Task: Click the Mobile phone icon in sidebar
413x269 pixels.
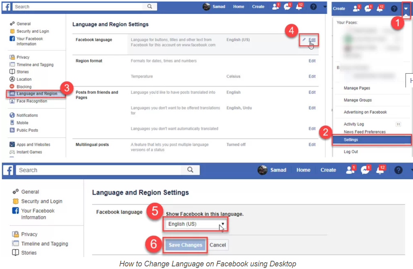Action: [12, 123]
